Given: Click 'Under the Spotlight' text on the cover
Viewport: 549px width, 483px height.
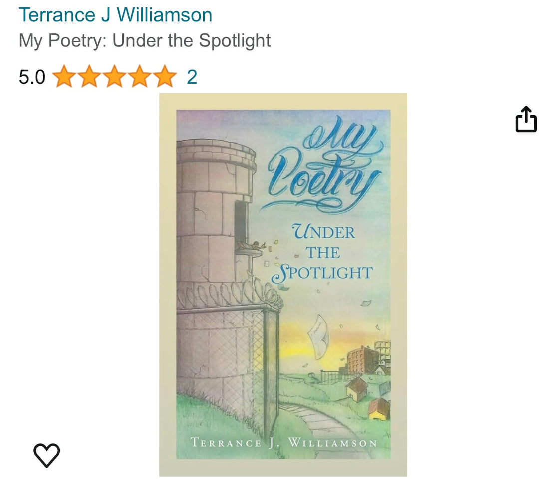Looking at the screenshot, I should point(324,253).
